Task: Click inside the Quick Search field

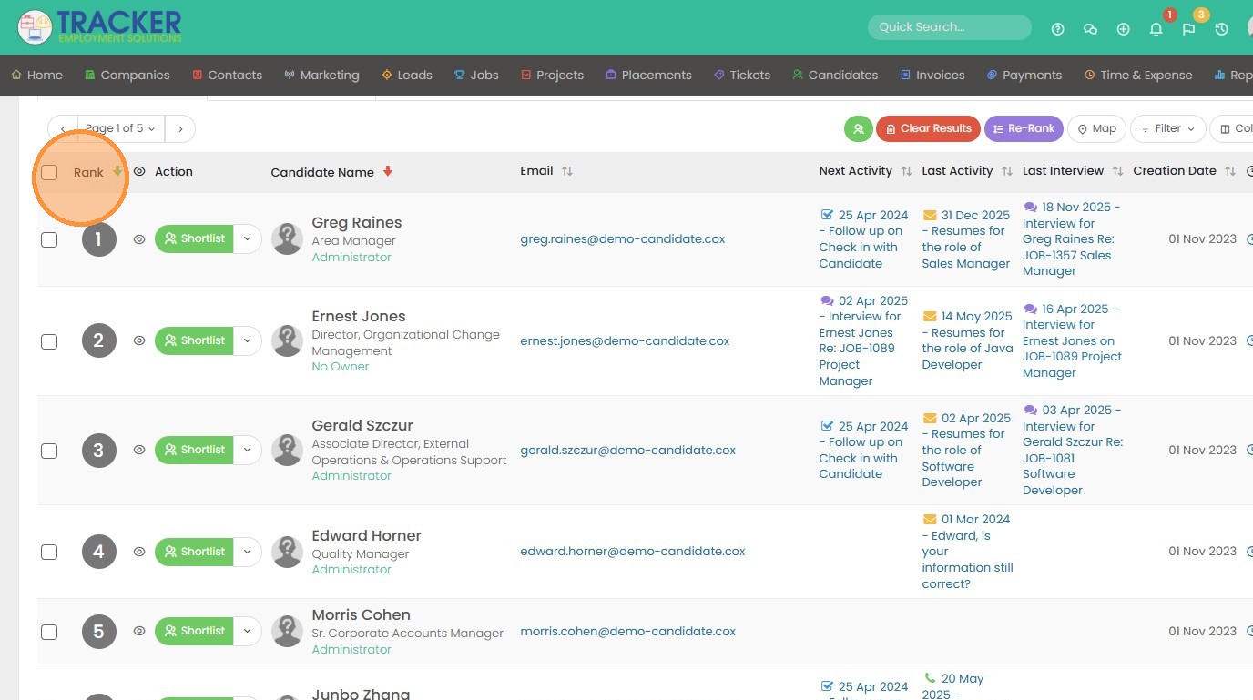Action: click(x=948, y=27)
